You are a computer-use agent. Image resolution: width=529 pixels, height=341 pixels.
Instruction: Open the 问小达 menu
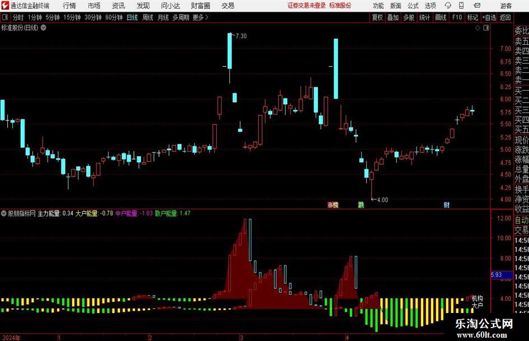tap(170, 6)
